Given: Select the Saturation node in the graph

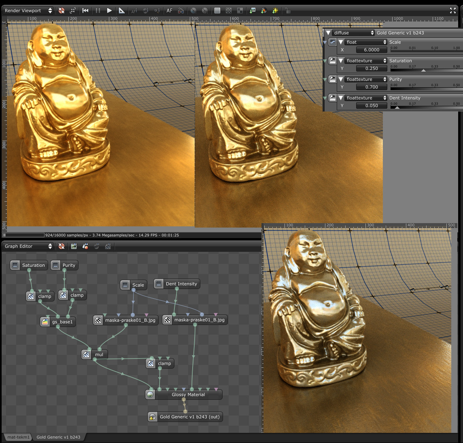Looking at the screenshot, I should pyautogui.click(x=29, y=265).
